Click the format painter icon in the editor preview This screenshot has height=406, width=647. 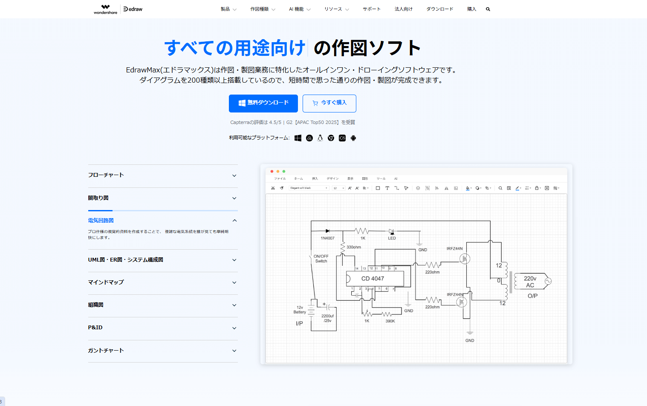282,188
